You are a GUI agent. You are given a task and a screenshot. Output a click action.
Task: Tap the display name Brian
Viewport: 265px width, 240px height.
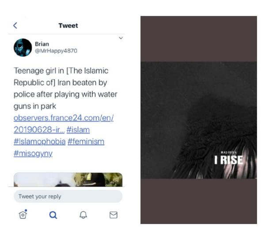[42, 44]
